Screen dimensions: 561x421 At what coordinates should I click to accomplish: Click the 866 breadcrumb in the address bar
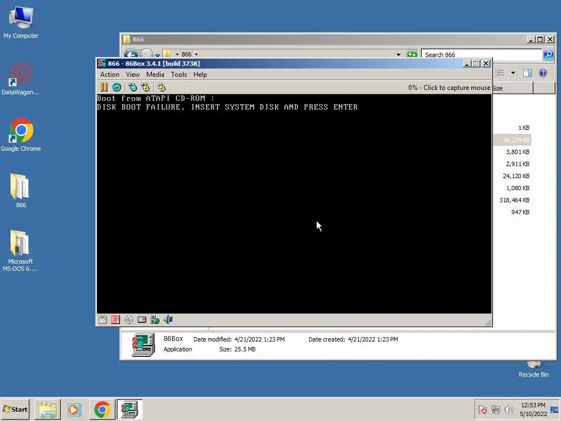click(x=186, y=54)
